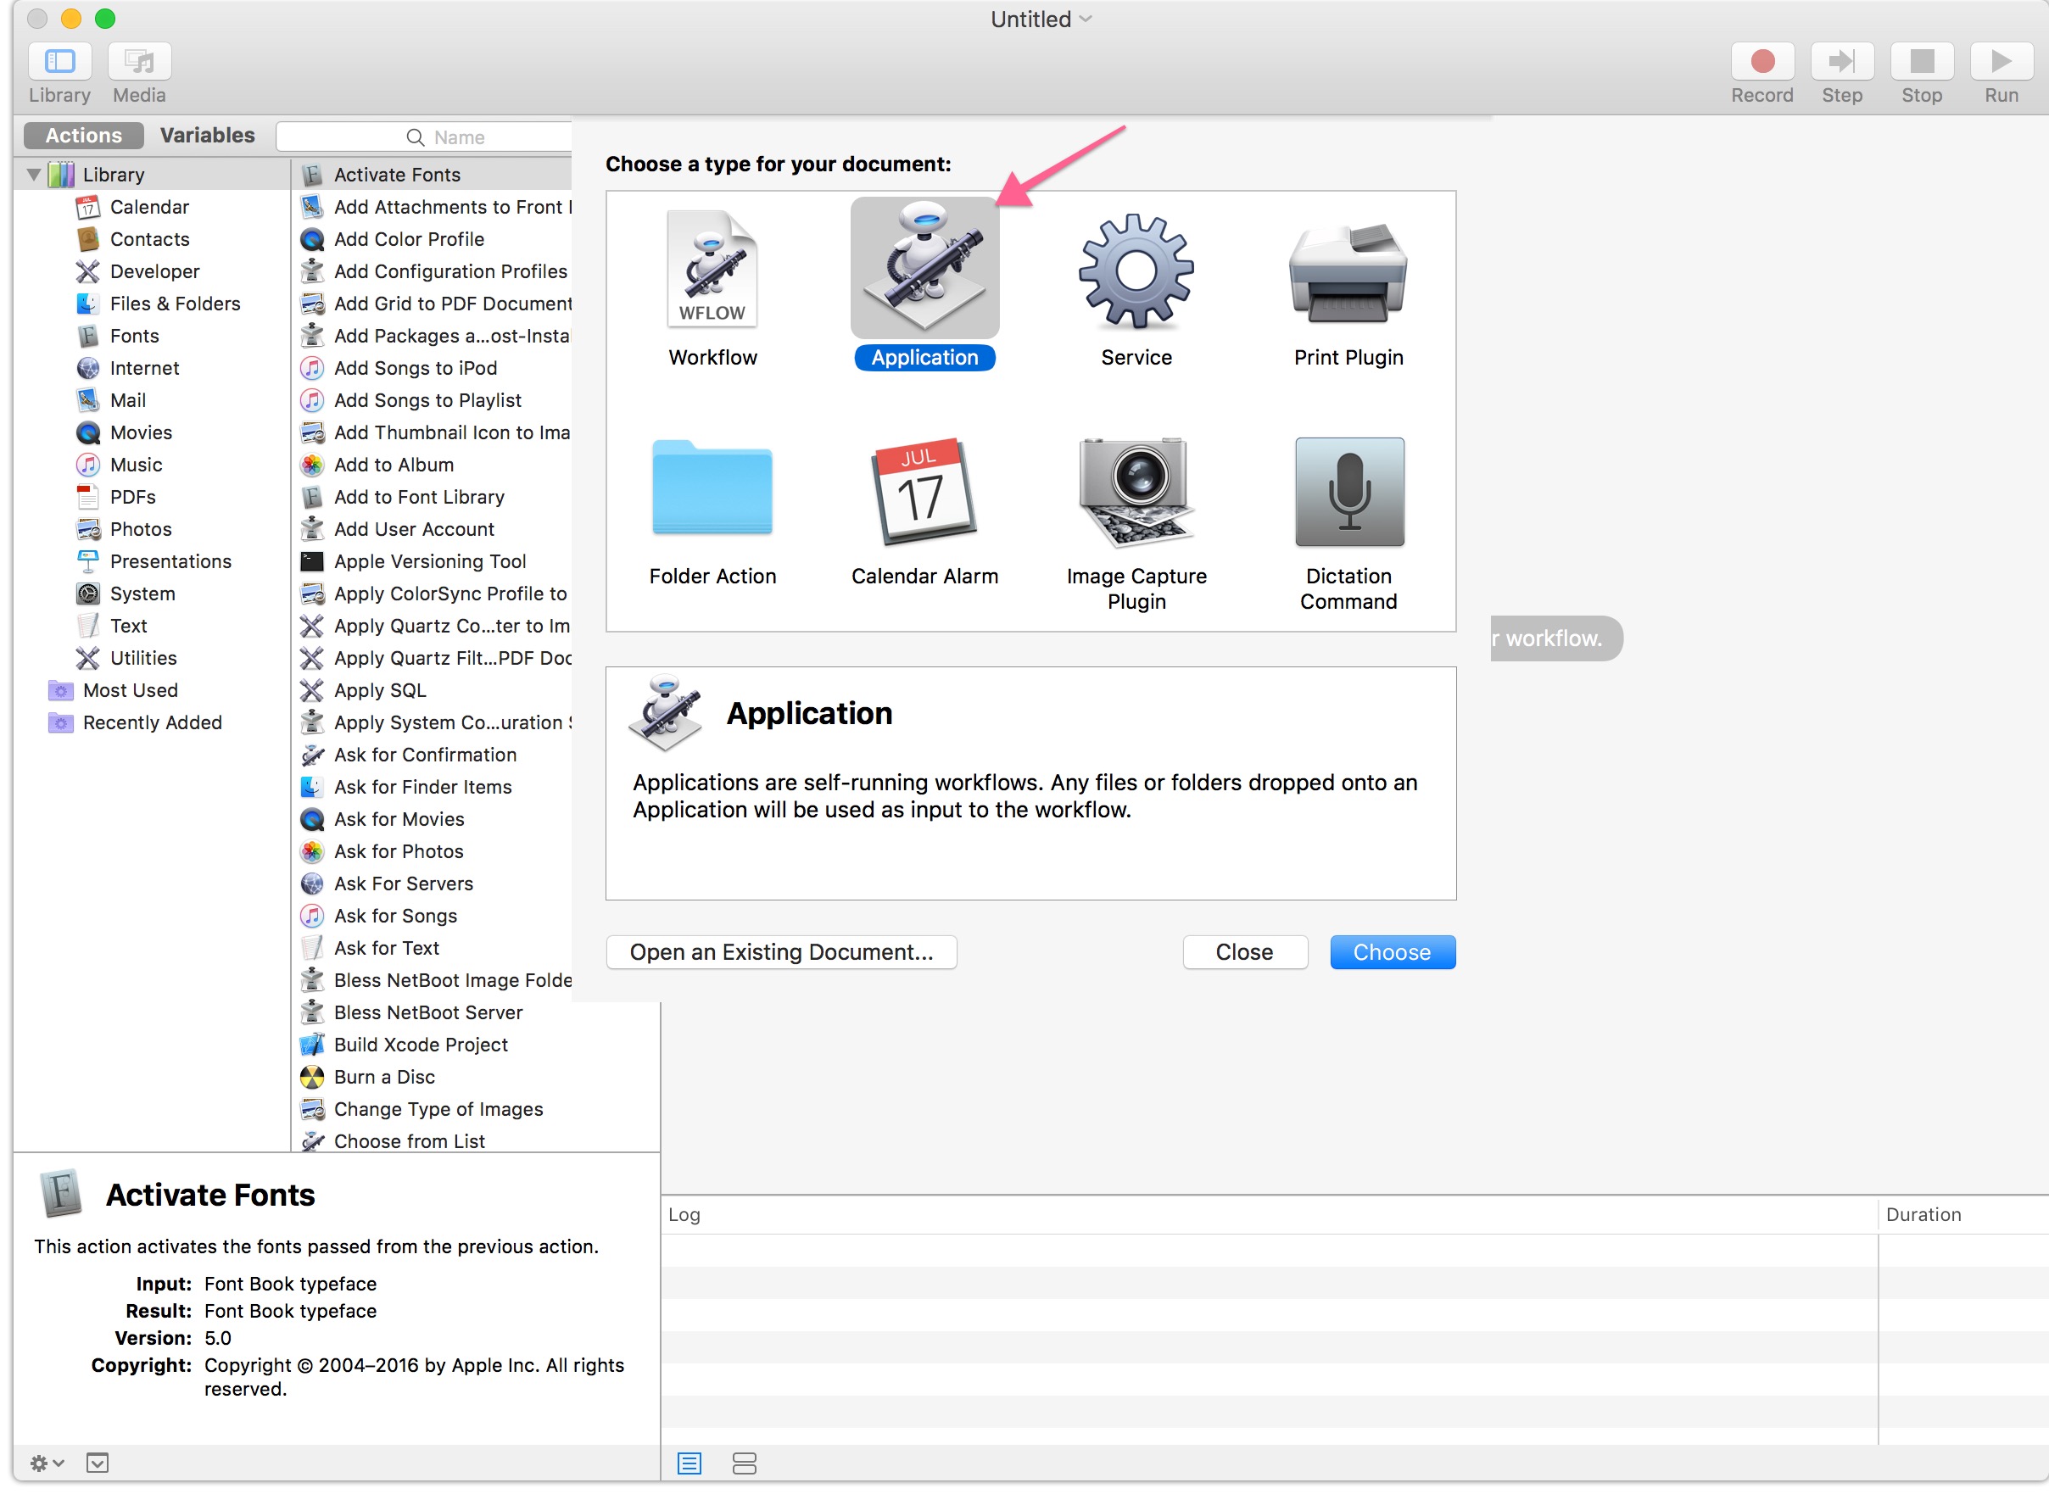Toggle the Library panel toolbar button
This screenshot has height=1494, width=2049.
[59, 62]
